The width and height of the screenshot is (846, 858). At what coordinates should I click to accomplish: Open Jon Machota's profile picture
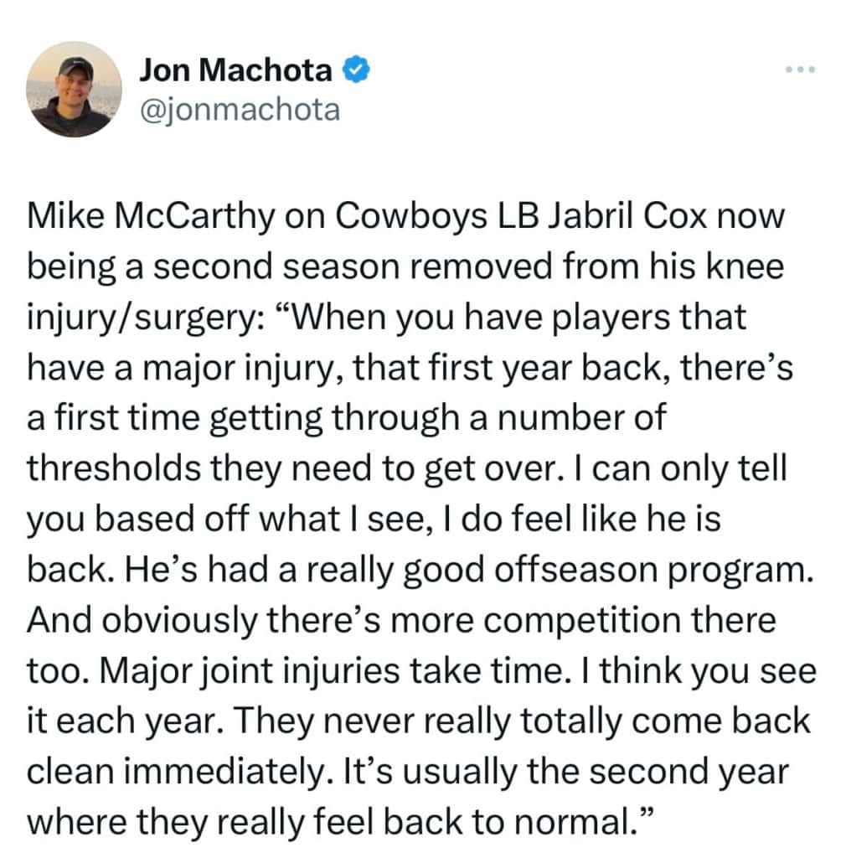74,90
